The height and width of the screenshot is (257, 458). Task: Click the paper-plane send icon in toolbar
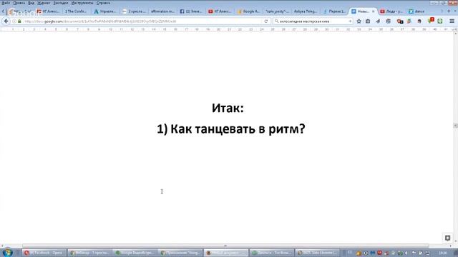coord(378,21)
